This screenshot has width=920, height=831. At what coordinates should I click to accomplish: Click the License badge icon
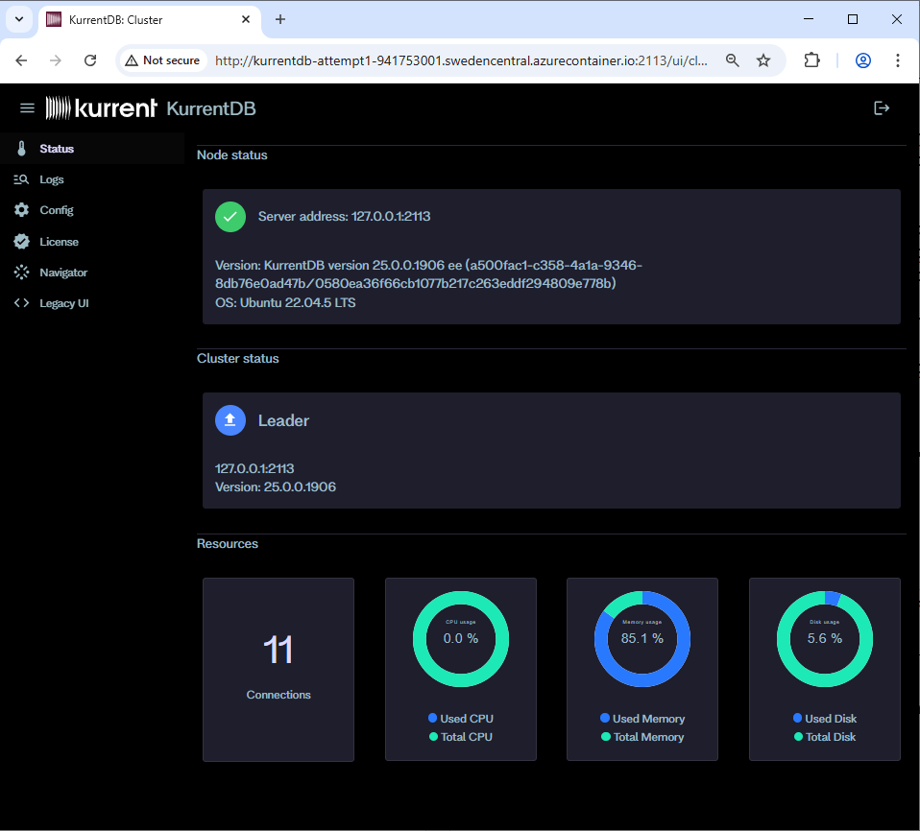click(x=22, y=242)
